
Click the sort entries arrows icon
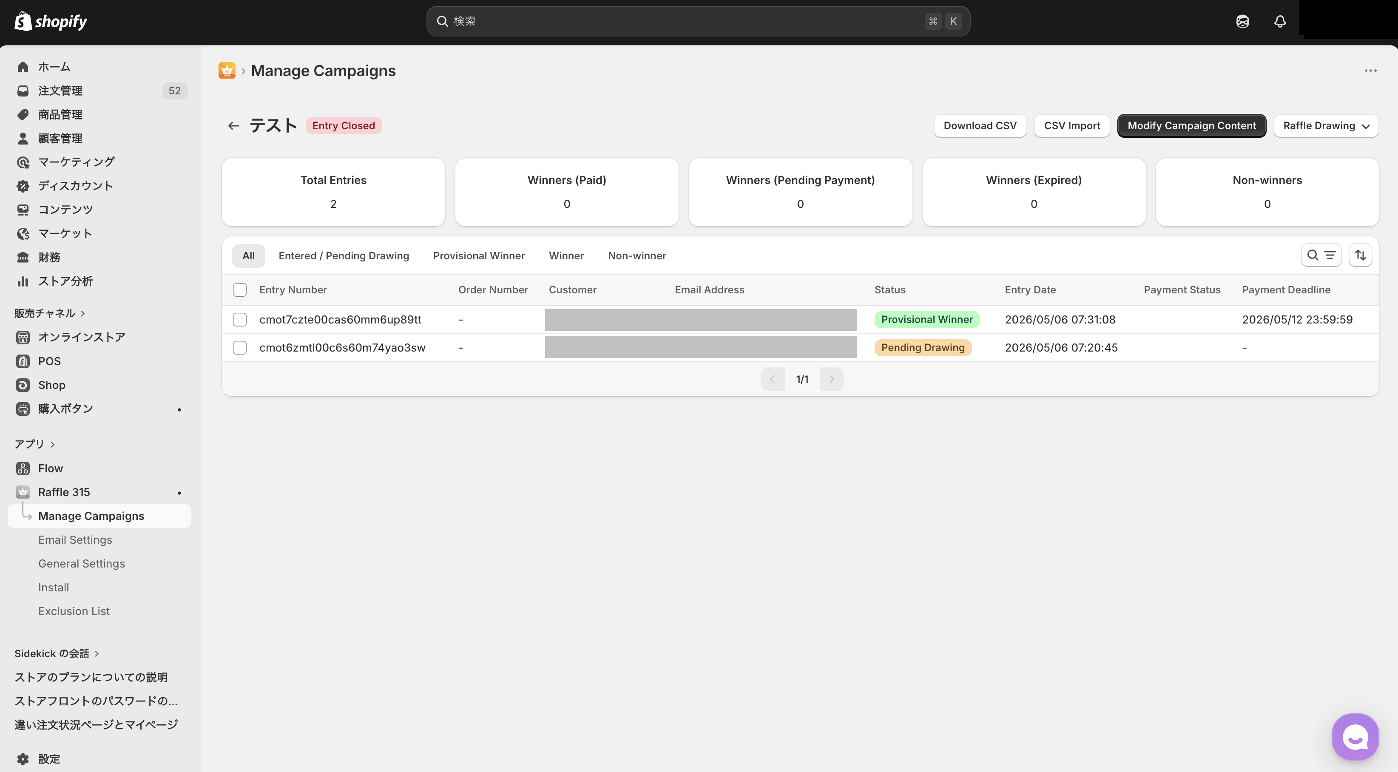[x=1360, y=255]
